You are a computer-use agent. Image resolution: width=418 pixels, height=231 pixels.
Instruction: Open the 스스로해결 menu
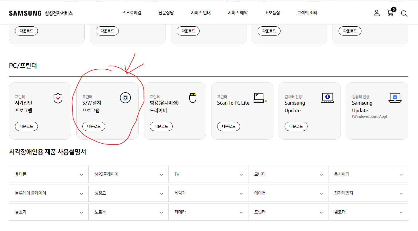point(132,13)
